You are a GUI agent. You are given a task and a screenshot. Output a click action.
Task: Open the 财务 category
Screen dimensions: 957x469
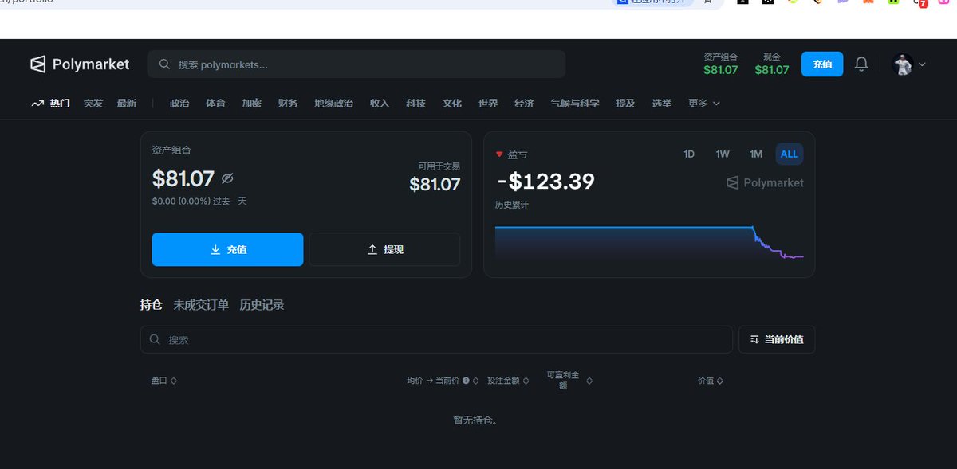[x=288, y=104]
